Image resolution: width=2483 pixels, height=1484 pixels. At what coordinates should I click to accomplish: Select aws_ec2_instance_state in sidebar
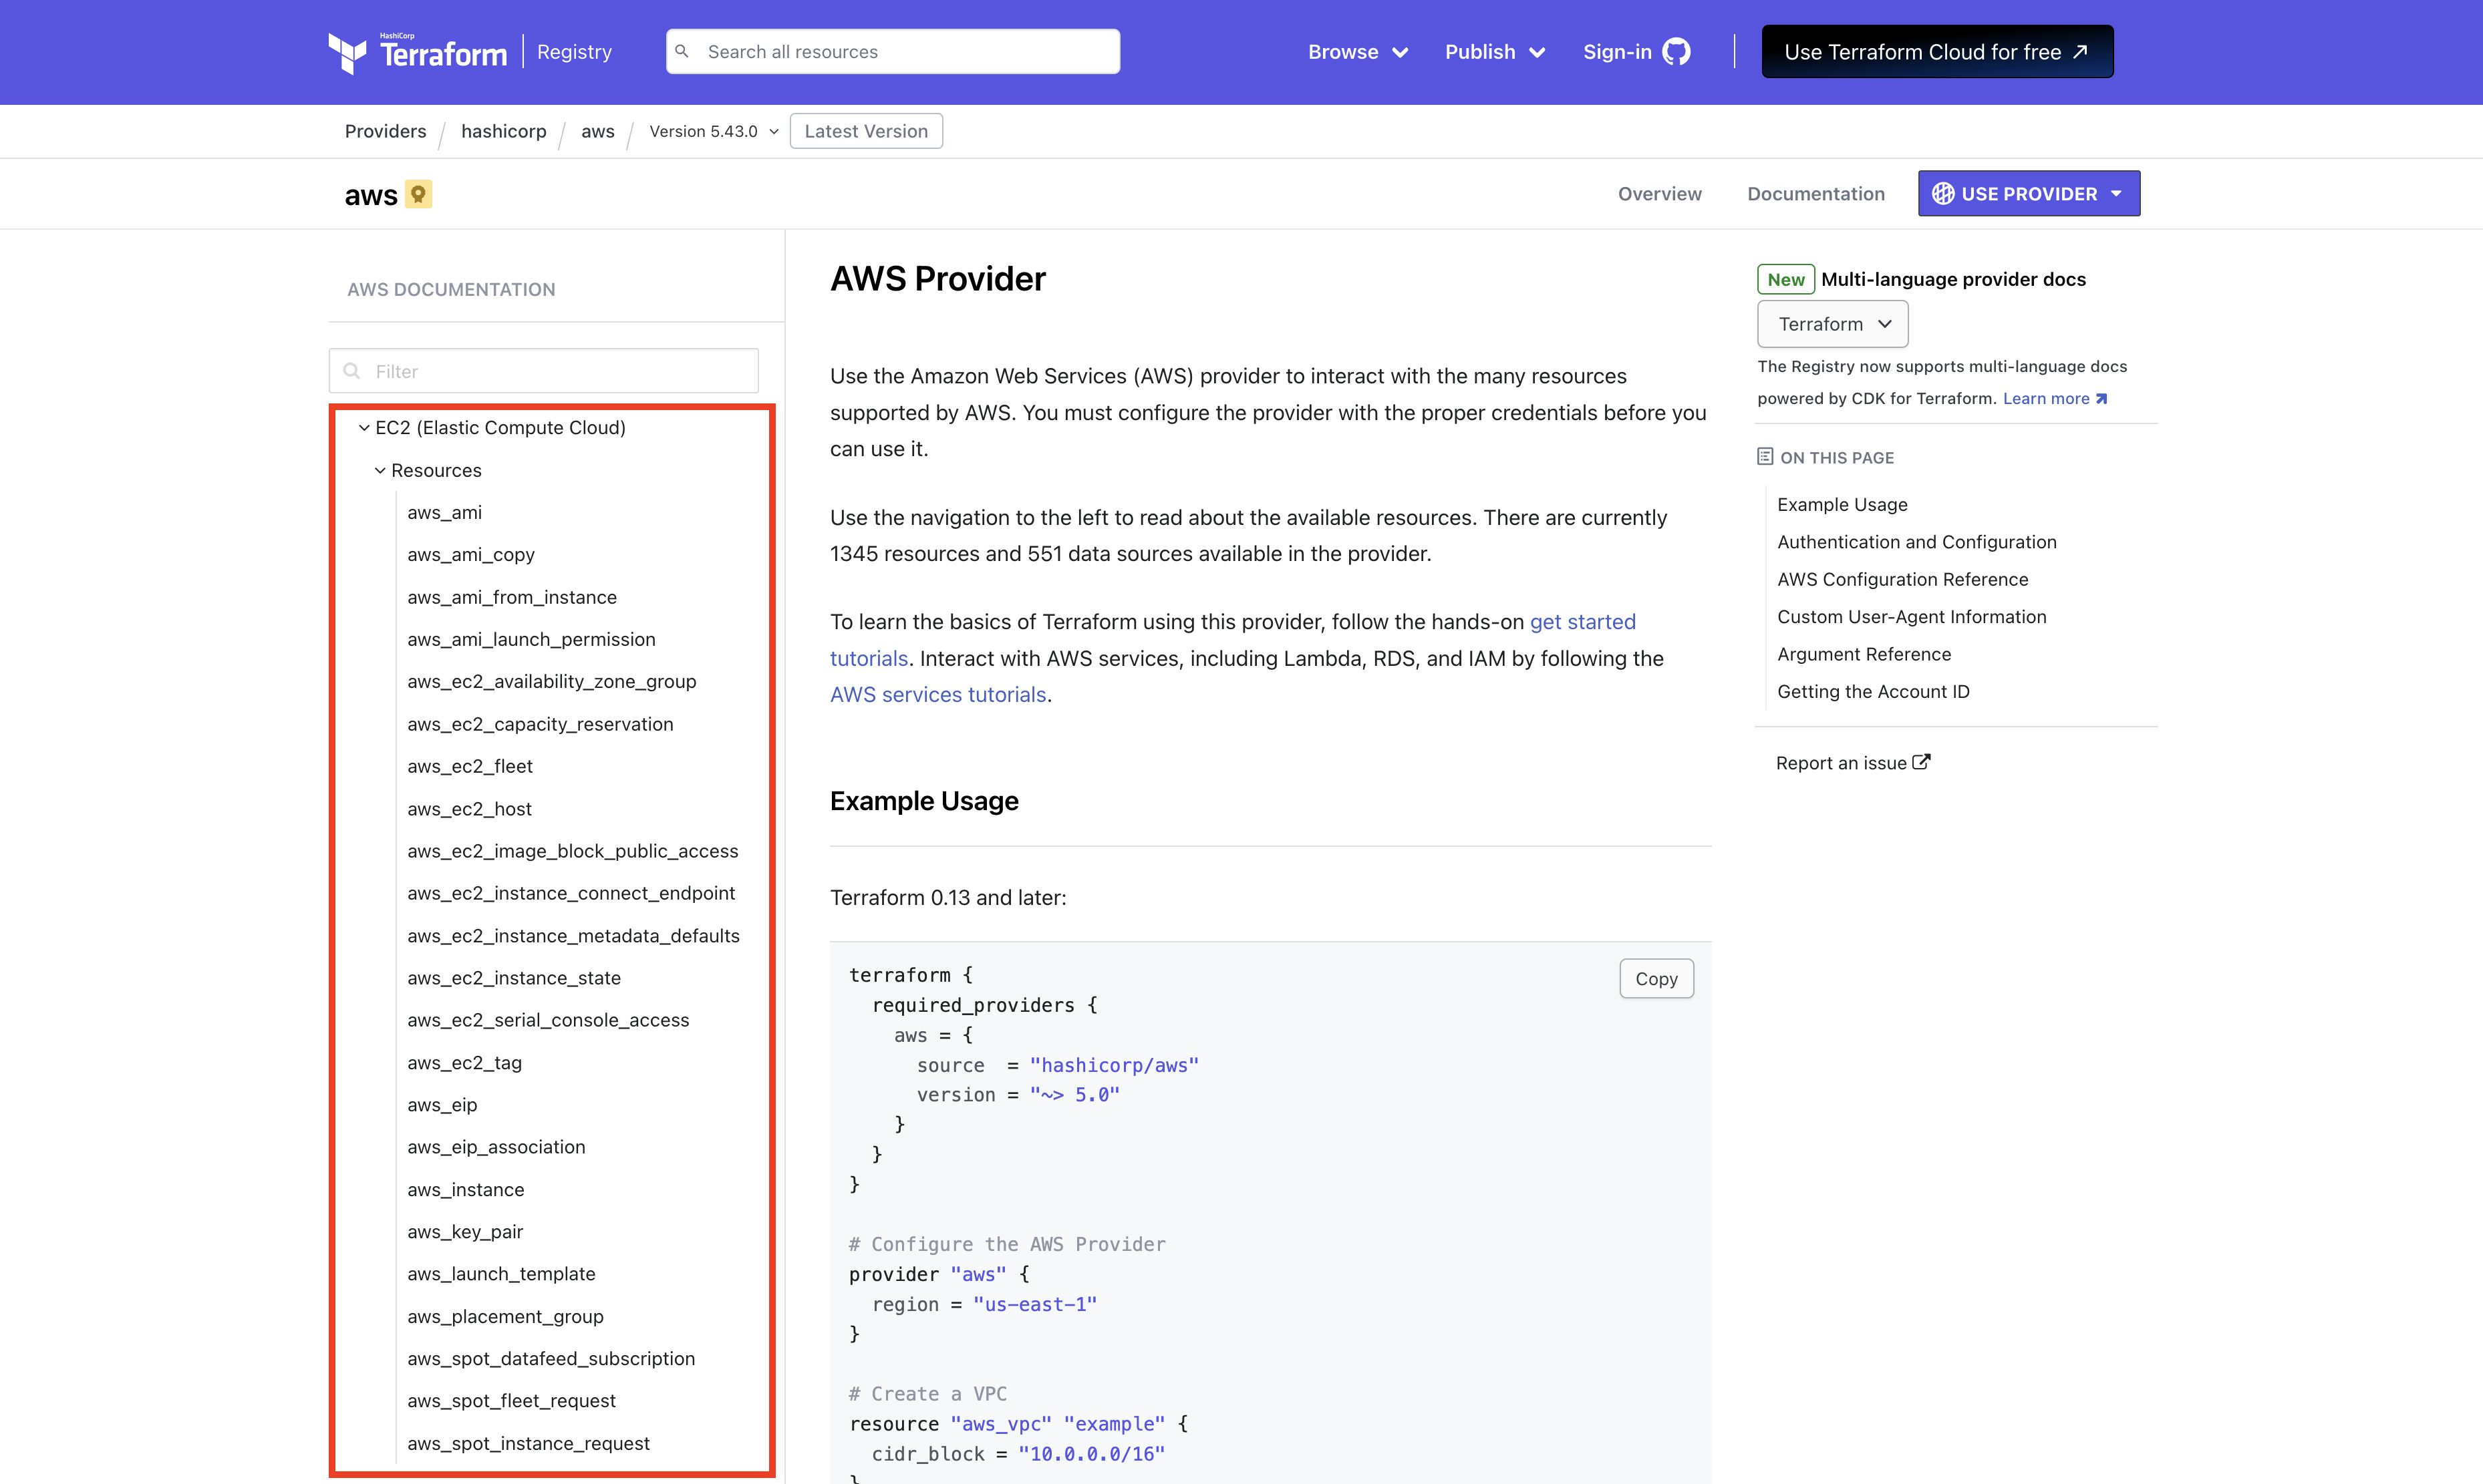(x=513, y=979)
